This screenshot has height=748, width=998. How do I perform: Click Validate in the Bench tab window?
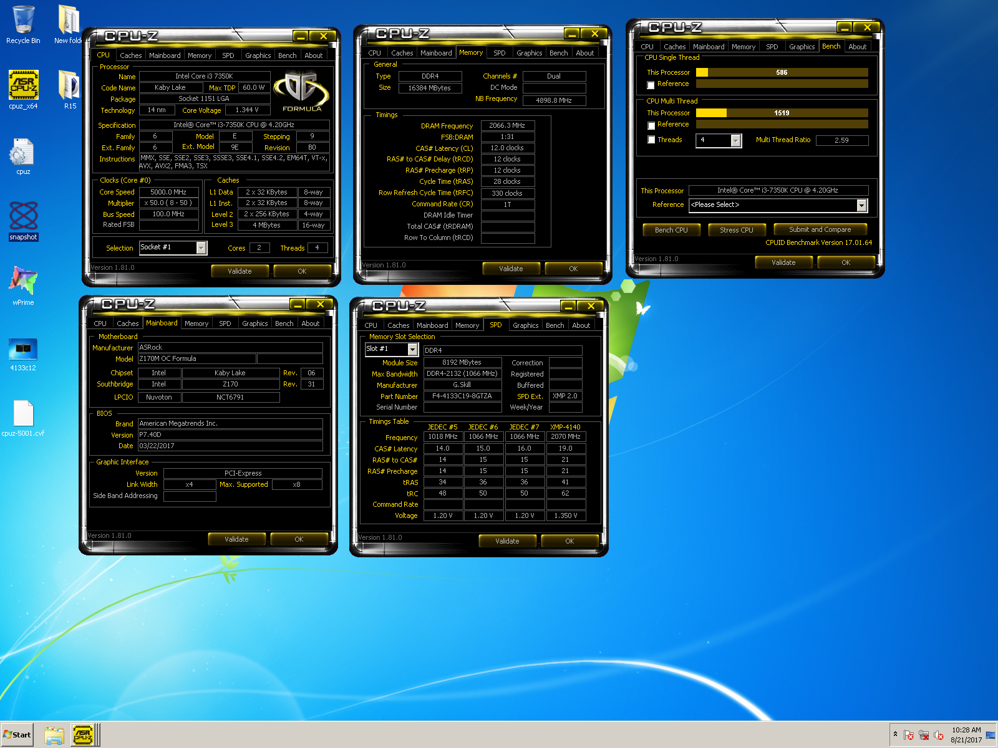(783, 262)
